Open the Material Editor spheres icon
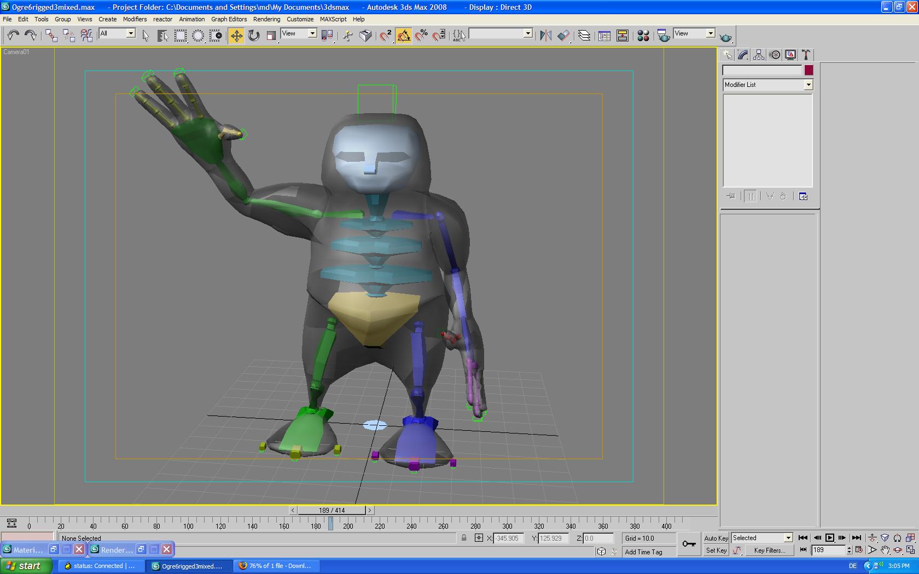 (x=643, y=36)
